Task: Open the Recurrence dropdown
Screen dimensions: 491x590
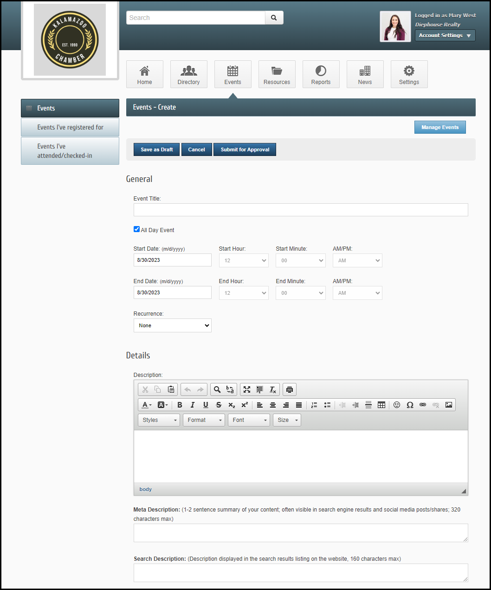Action: [x=172, y=325]
